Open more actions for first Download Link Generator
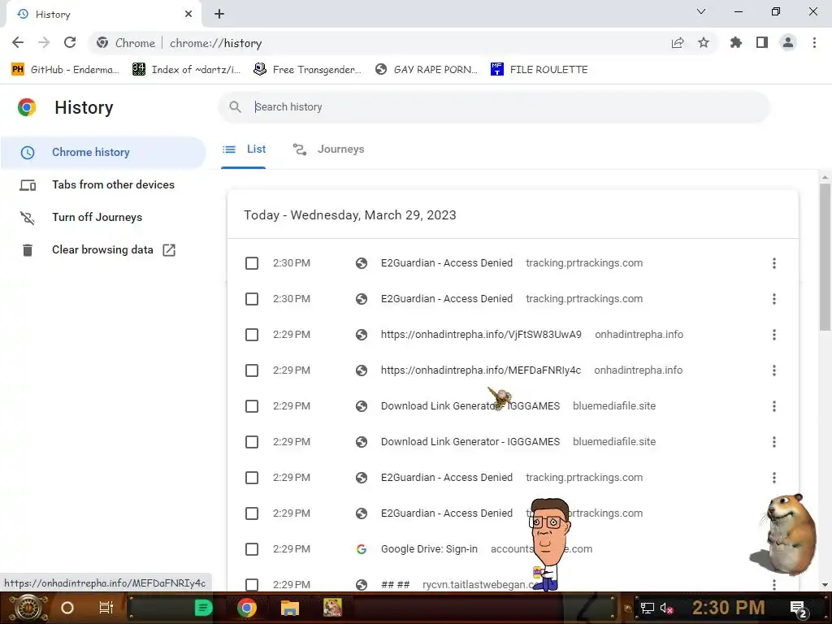832x624 pixels. click(x=774, y=406)
